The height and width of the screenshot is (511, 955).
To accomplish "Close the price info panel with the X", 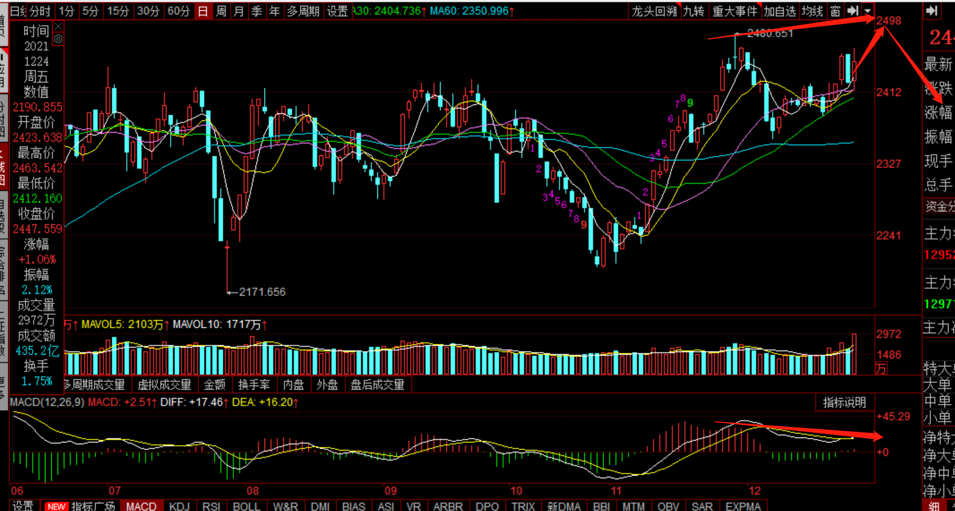I will (58, 27).
